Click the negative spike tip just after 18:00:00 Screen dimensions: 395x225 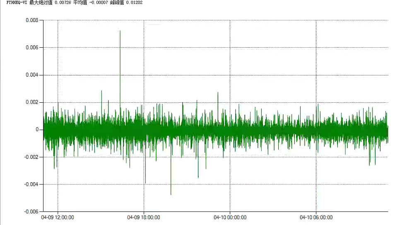pos(145,183)
